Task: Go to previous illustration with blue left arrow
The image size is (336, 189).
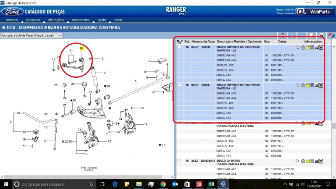Action: coord(292,35)
